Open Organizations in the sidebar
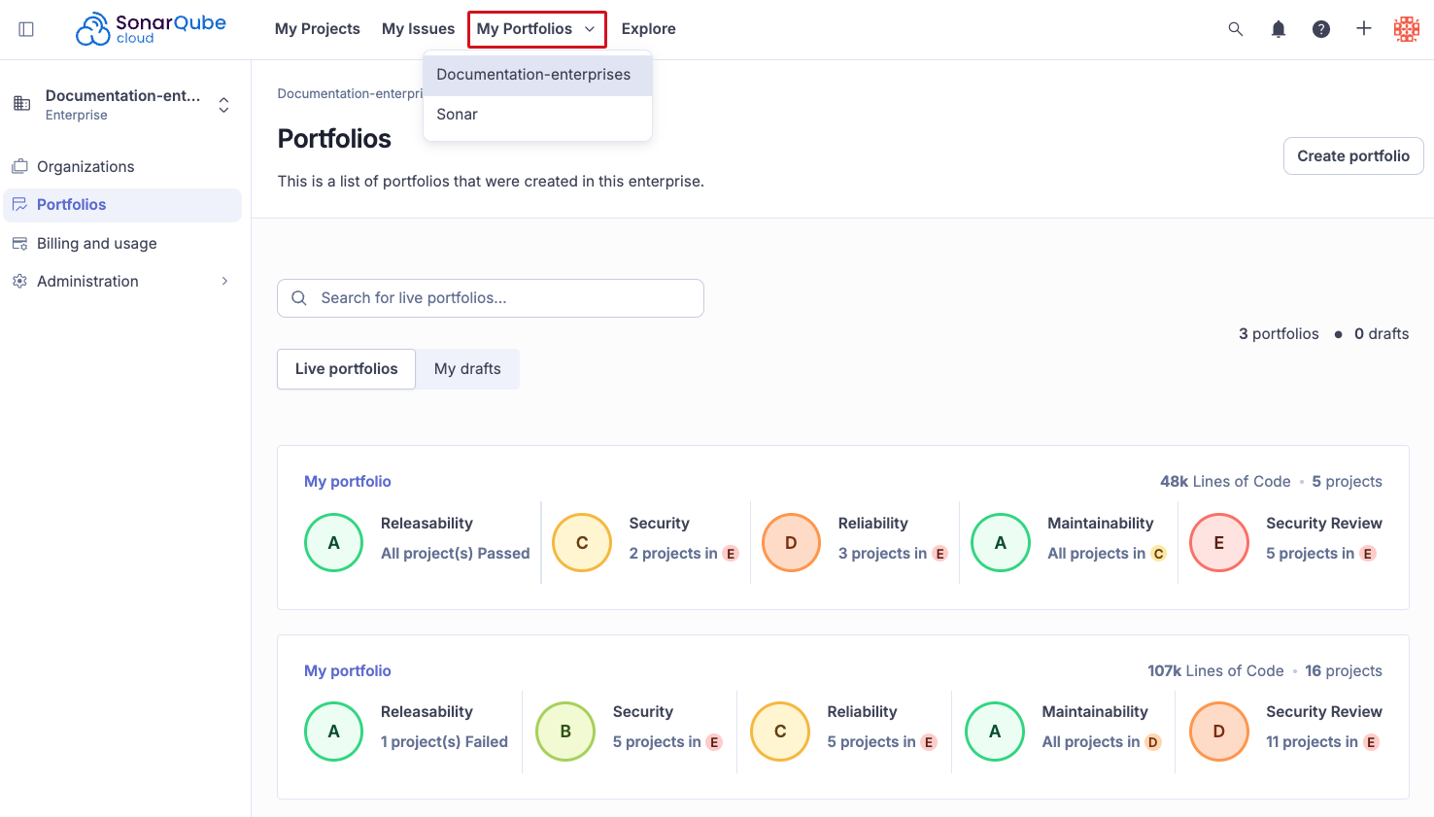 [x=122, y=166]
